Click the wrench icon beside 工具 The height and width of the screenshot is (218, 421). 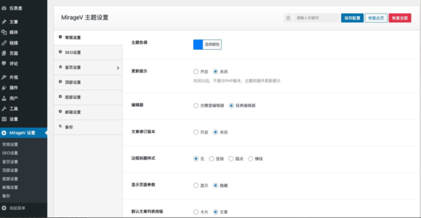4,109
